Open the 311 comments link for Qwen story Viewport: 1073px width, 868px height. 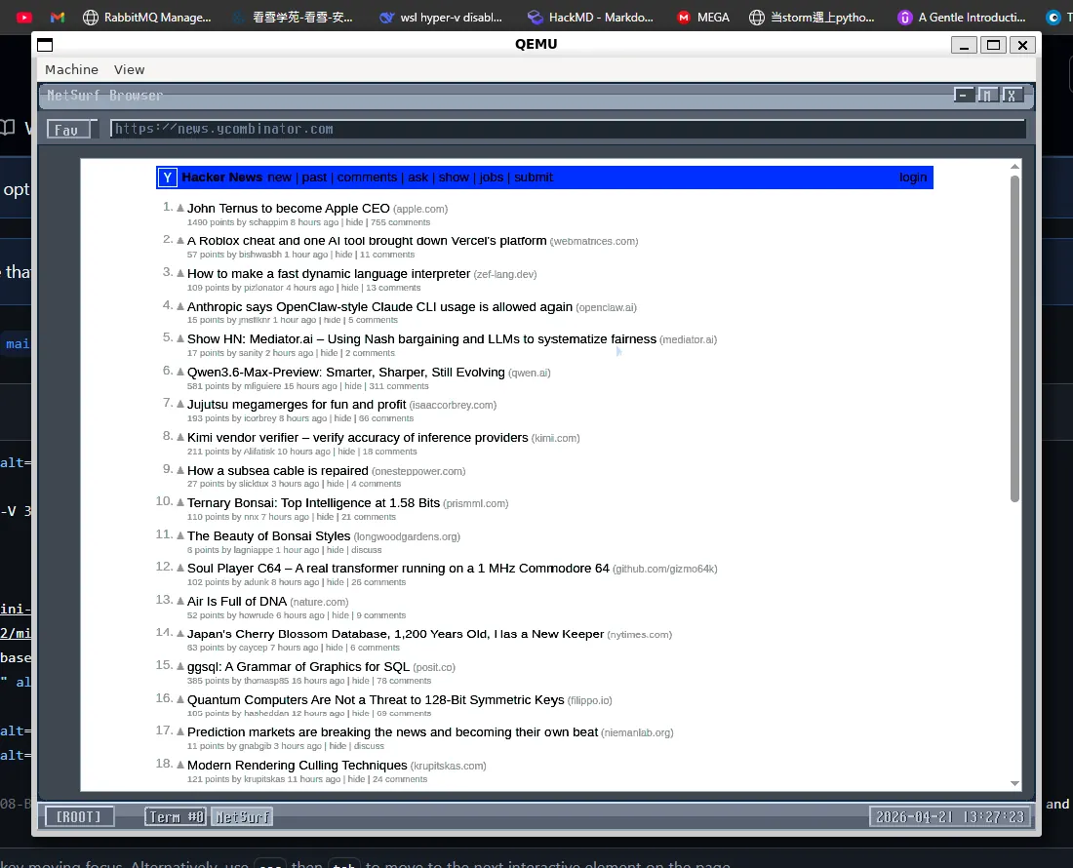[x=399, y=386]
